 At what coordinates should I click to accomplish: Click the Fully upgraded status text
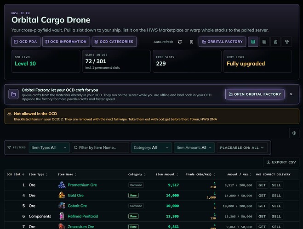point(246,64)
